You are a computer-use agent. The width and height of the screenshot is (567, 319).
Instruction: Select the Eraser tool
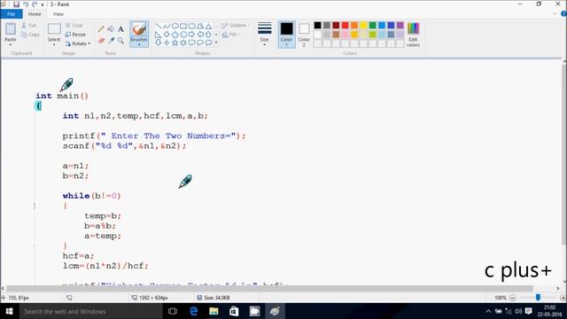tap(101, 41)
